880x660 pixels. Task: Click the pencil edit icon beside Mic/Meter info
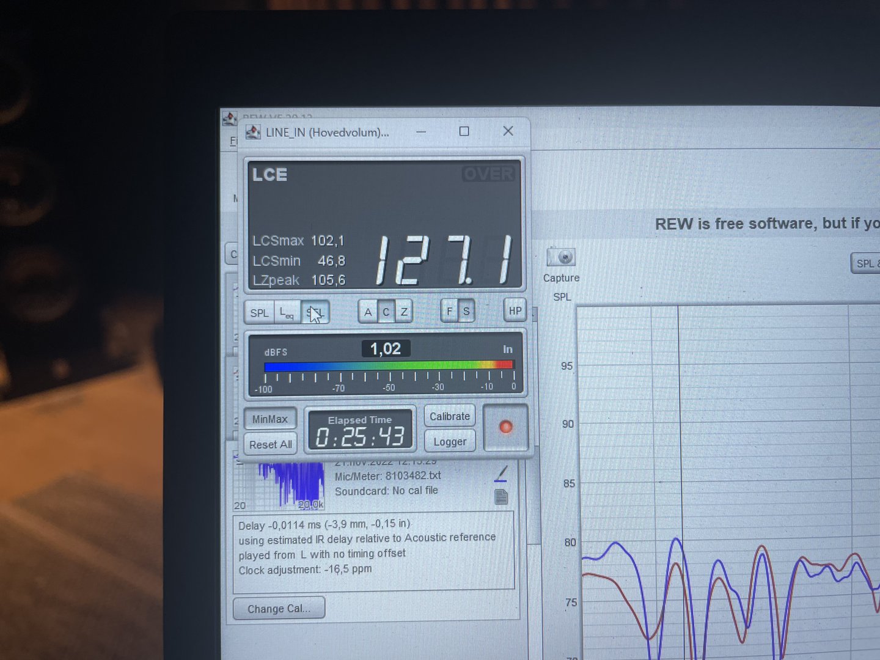pyautogui.click(x=501, y=473)
